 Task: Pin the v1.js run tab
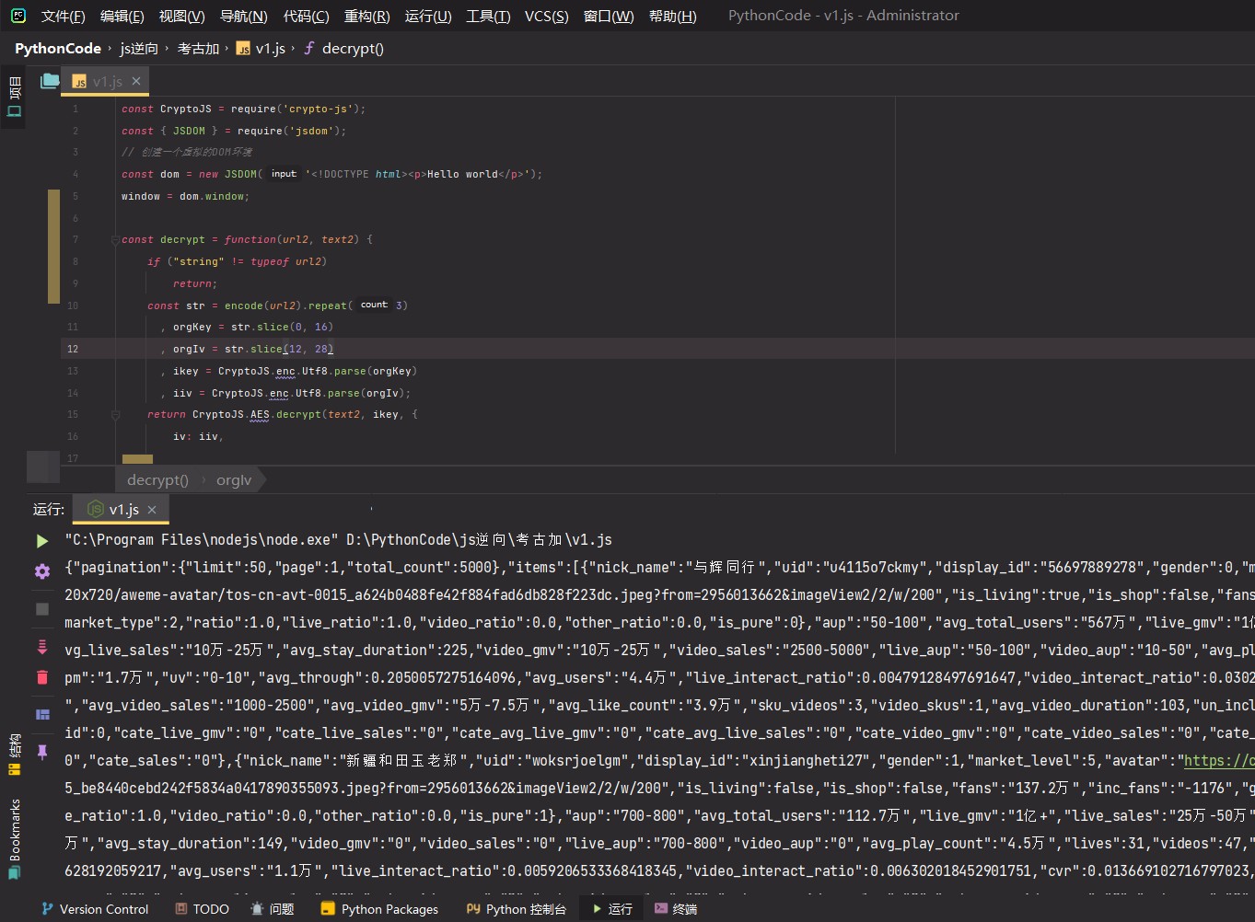(x=41, y=752)
